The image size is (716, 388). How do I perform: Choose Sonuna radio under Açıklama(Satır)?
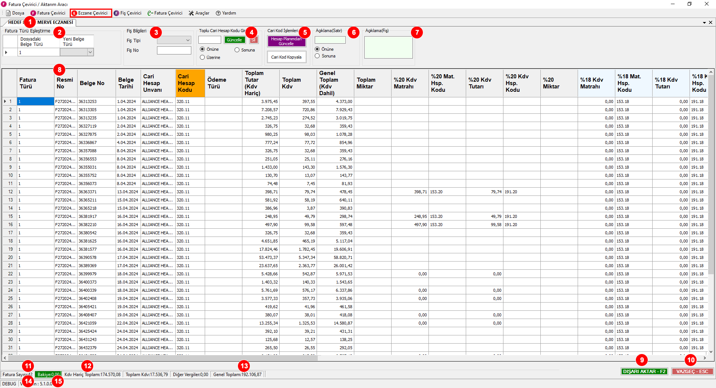tap(317, 56)
